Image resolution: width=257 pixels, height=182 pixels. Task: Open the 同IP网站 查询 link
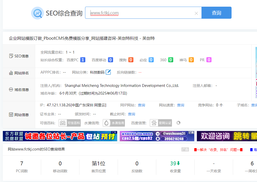[141, 105]
